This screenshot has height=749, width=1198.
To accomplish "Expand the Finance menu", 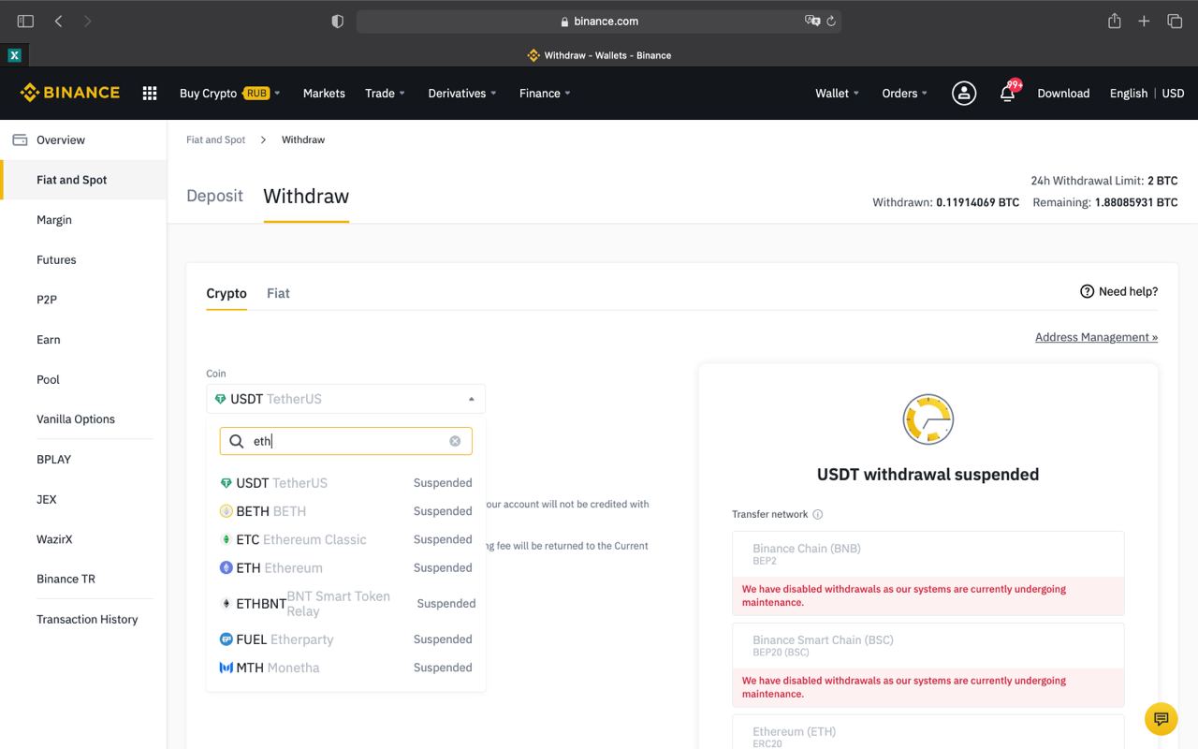I will pos(545,93).
